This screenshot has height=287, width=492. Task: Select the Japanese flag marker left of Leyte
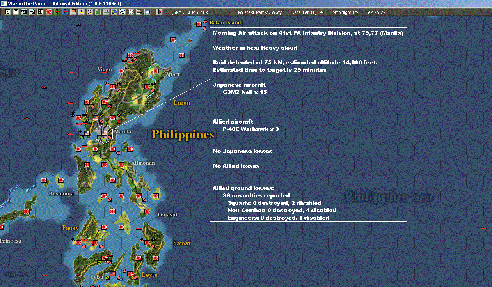[x=130, y=274]
